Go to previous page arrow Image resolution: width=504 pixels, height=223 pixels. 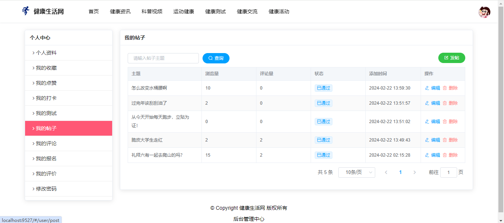pyautogui.click(x=386, y=173)
